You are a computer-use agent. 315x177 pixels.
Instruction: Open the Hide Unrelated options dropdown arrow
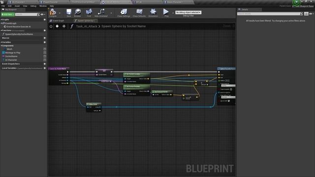point(111,13)
